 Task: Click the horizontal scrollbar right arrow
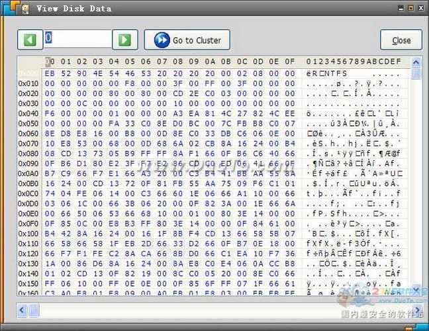click(x=418, y=310)
